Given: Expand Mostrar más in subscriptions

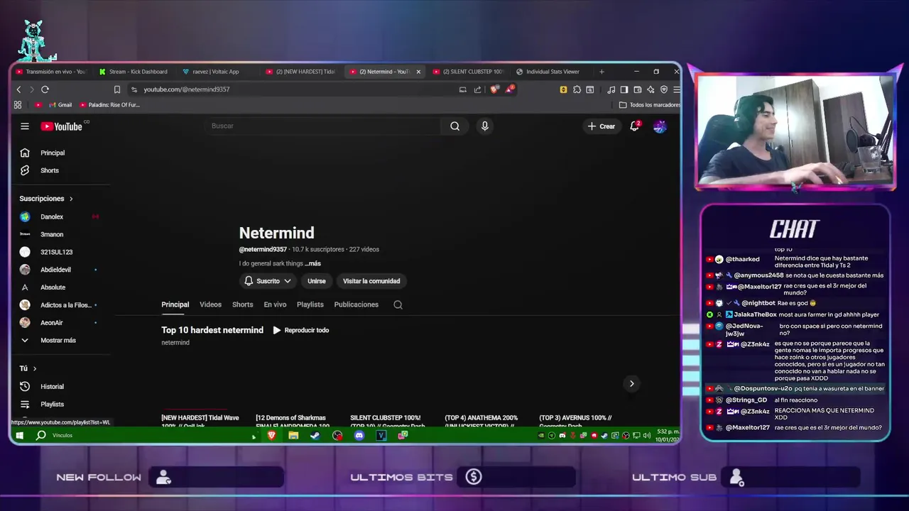Looking at the screenshot, I should coord(58,341).
